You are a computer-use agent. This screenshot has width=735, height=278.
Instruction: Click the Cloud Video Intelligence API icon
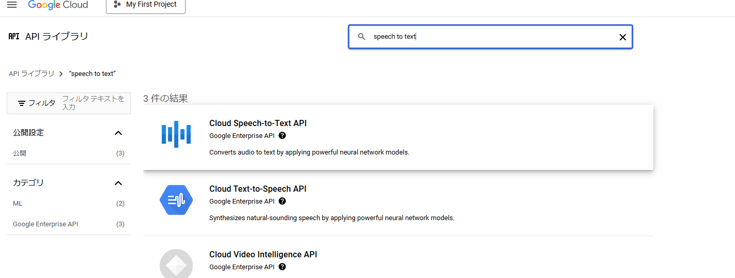[176, 265]
